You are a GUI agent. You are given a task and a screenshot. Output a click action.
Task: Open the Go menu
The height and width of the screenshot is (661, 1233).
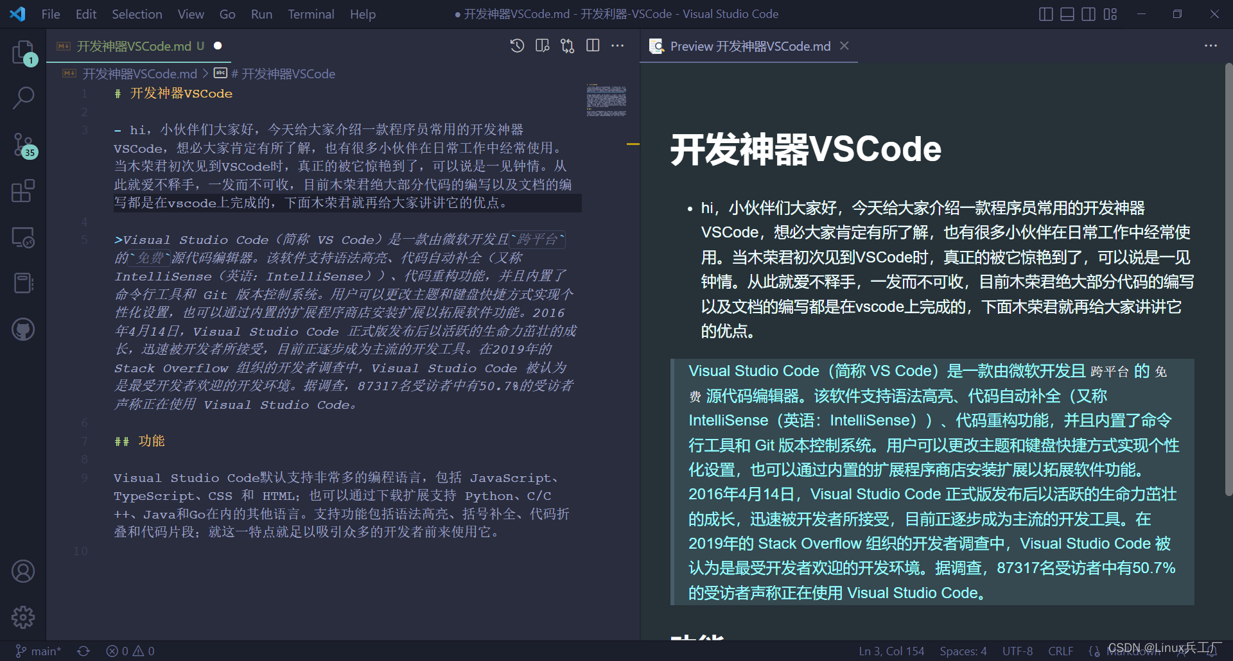tap(227, 14)
